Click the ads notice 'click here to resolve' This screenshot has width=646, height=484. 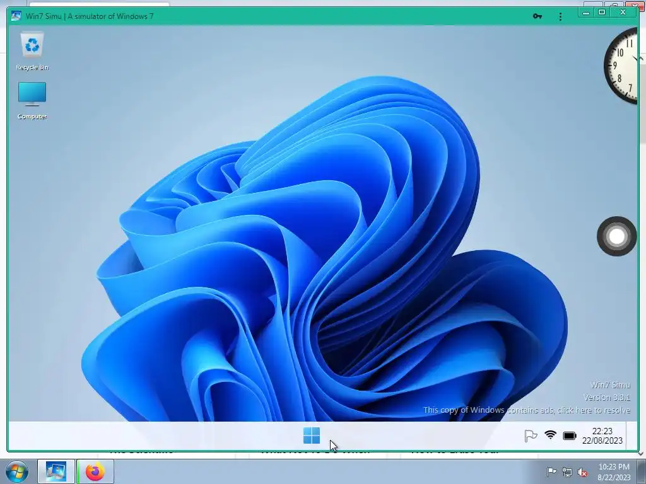[x=527, y=410]
